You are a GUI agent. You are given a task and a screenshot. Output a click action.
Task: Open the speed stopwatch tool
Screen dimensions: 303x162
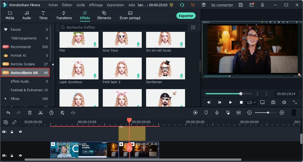click(51, 113)
